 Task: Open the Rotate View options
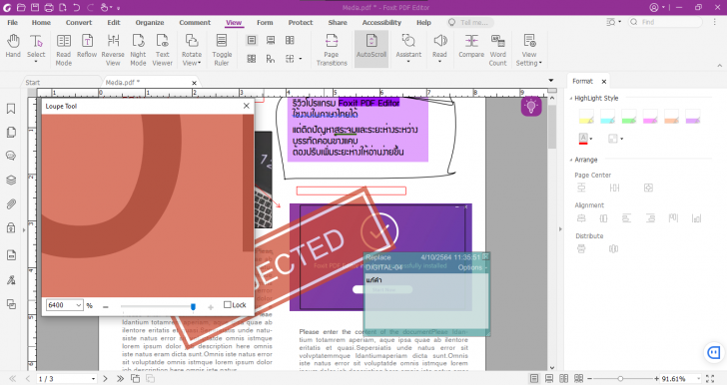[x=192, y=50]
